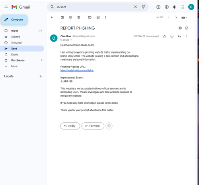
Task: Open the Snoozed folder
Action: pyautogui.click(x=22, y=42)
